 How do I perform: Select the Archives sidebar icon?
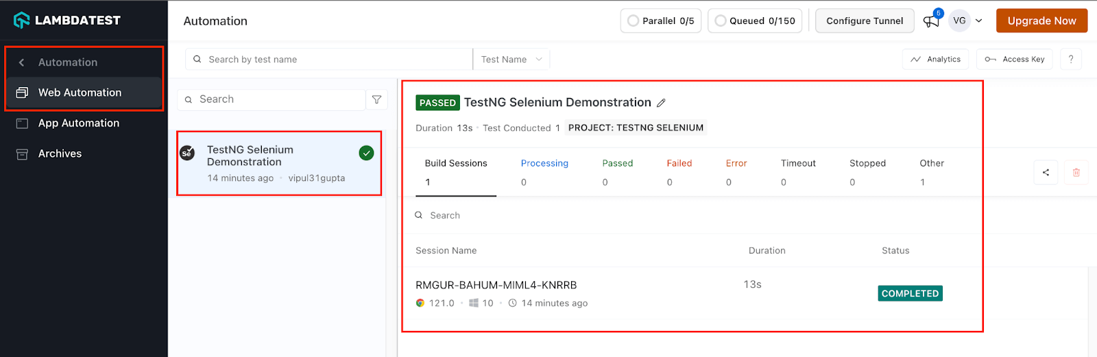click(x=22, y=154)
